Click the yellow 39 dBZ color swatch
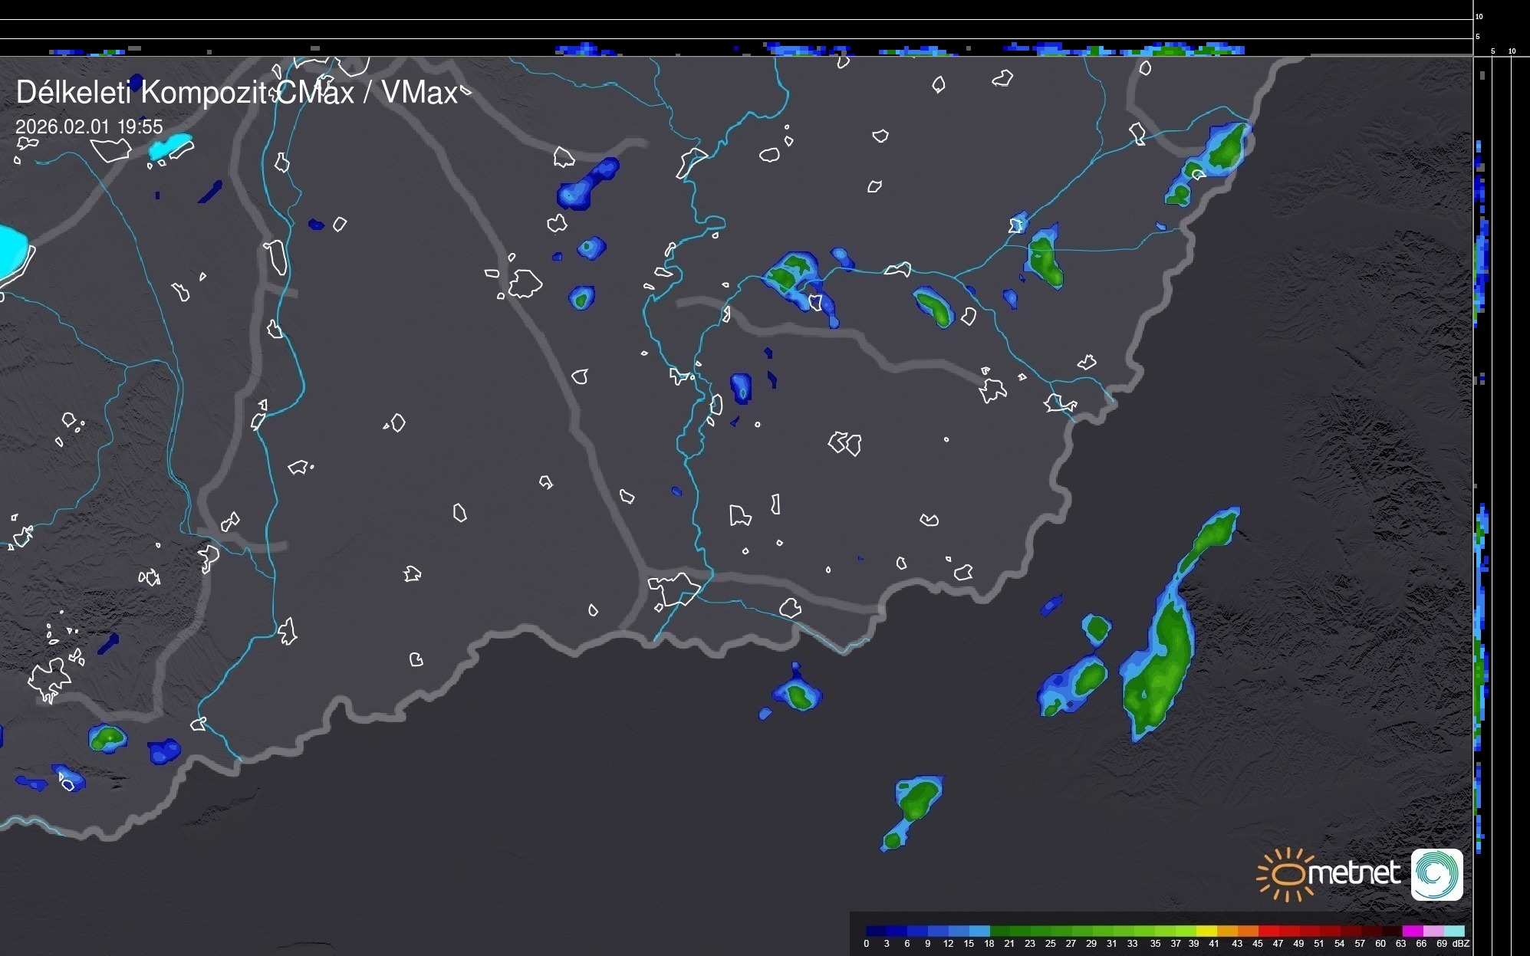This screenshot has width=1530, height=956. [x=1206, y=931]
